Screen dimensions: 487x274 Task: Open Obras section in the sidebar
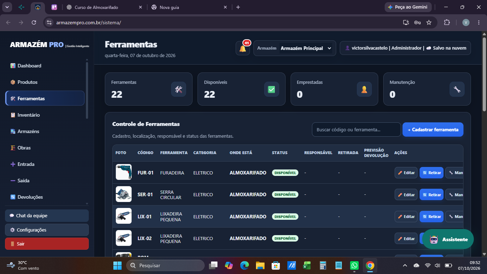click(45, 148)
